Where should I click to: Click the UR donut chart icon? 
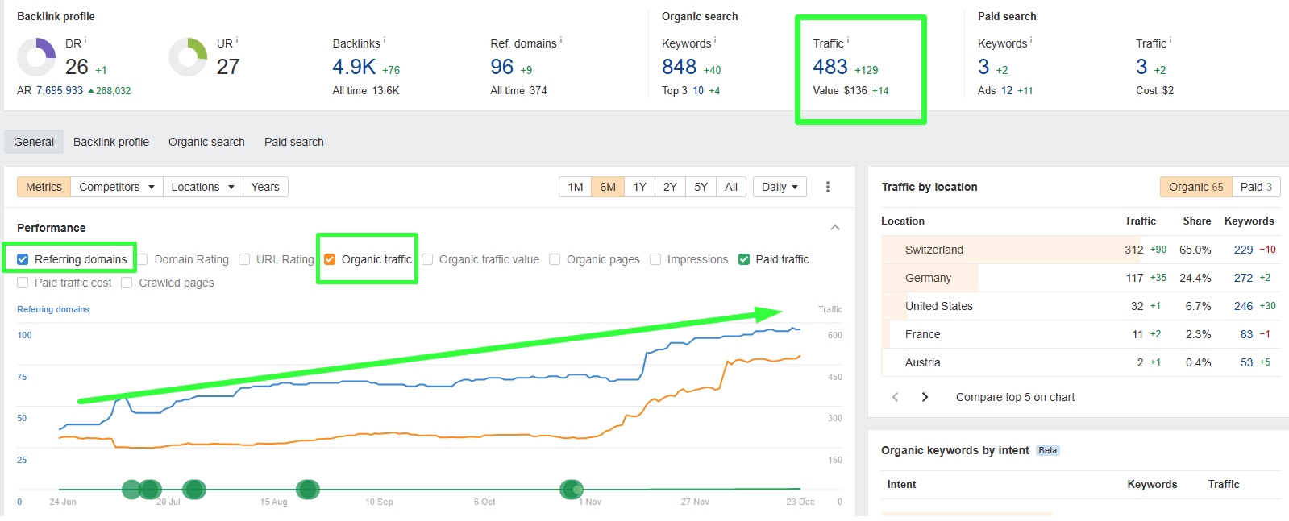click(x=188, y=57)
